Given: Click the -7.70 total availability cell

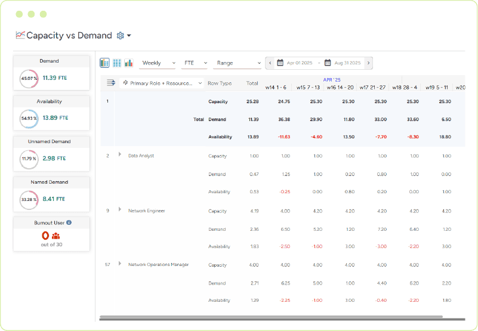Looking at the screenshot, I should (x=381, y=137).
